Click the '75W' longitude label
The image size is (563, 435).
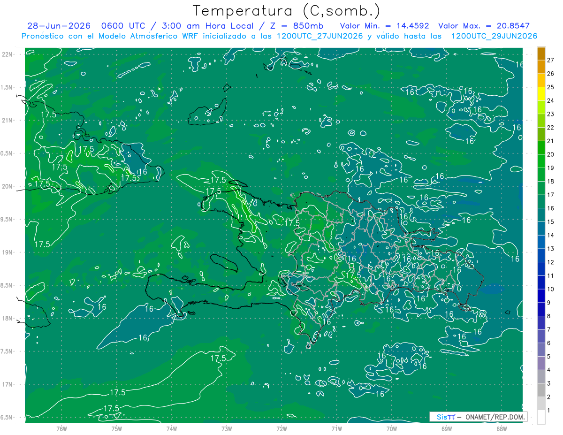tap(117, 429)
